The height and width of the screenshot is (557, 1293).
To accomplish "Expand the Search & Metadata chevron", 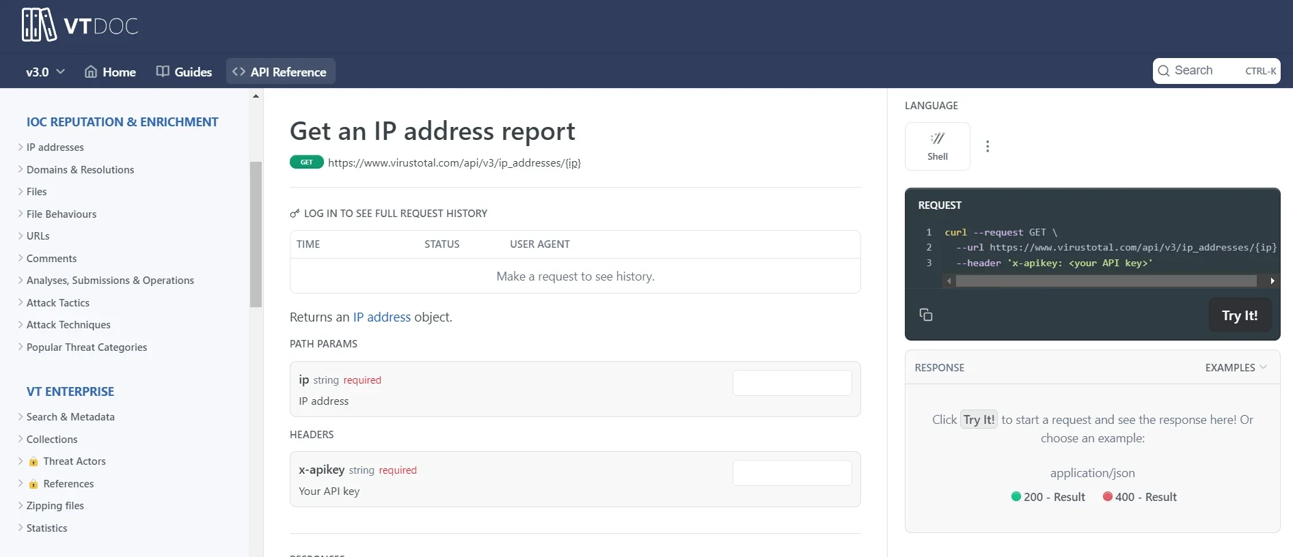I will point(21,416).
